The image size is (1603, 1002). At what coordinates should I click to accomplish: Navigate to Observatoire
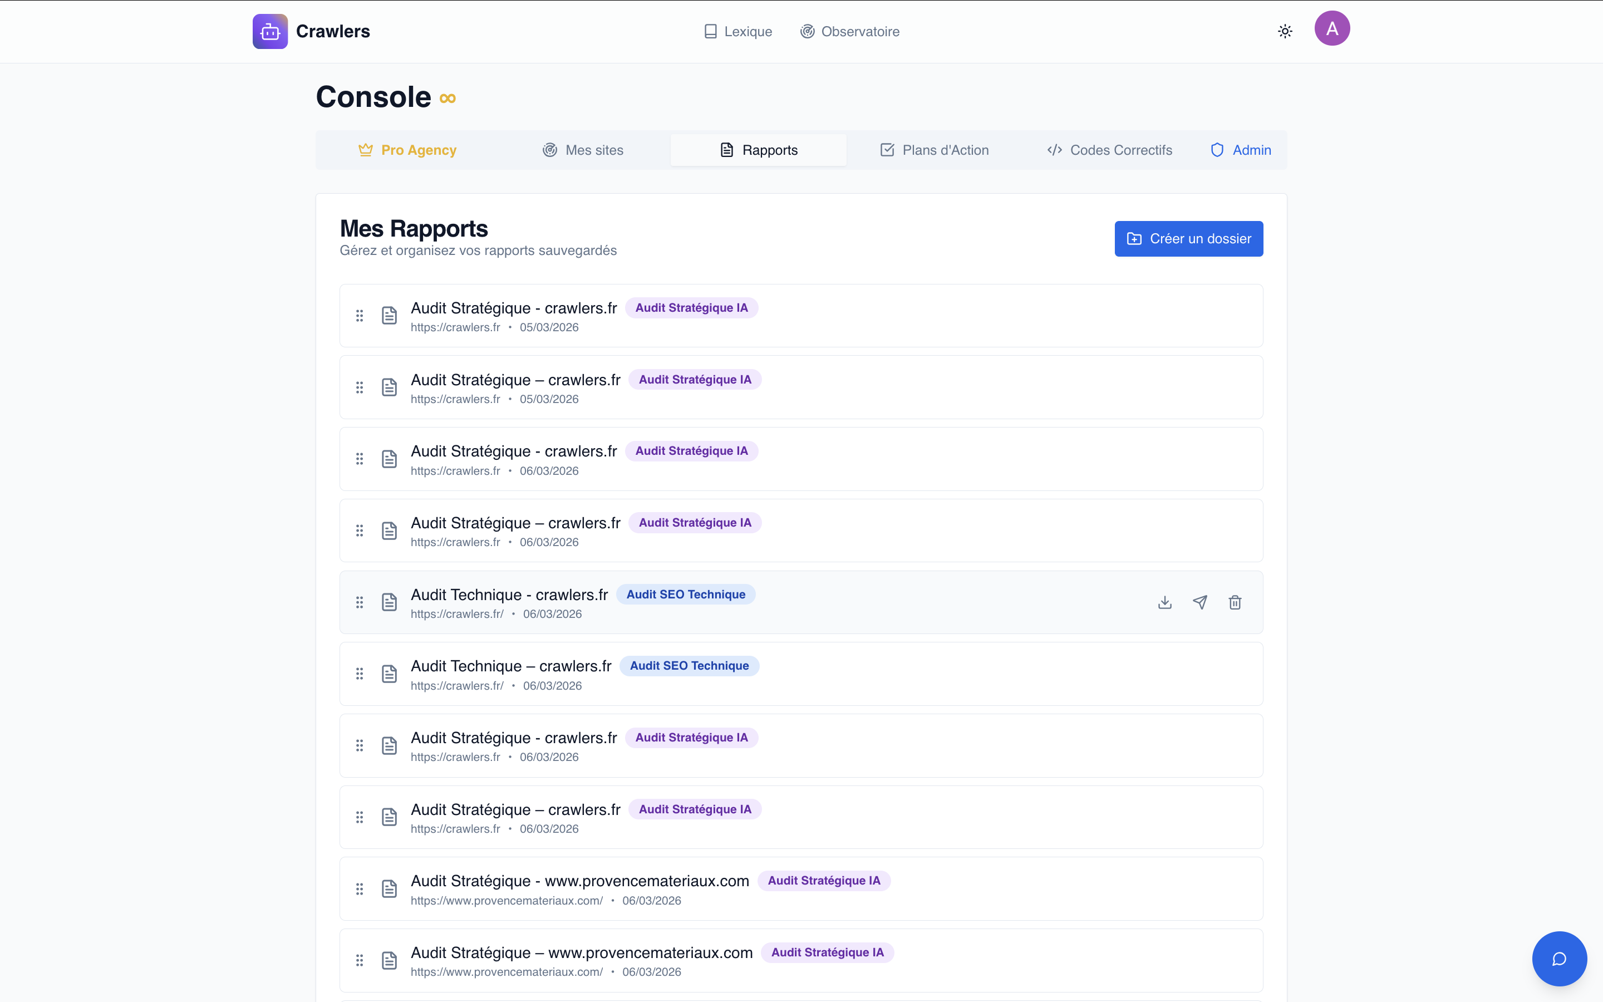(850, 31)
